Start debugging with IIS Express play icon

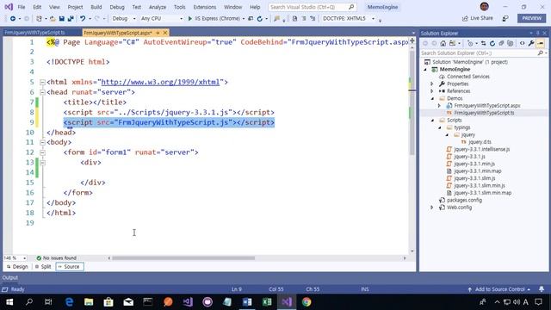pos(189,19)
